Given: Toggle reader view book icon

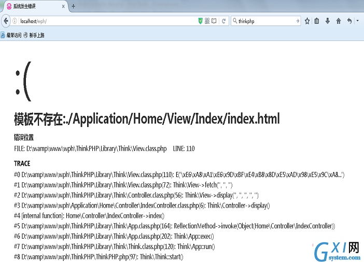Looking at the screenshot, I should [214, 21].
